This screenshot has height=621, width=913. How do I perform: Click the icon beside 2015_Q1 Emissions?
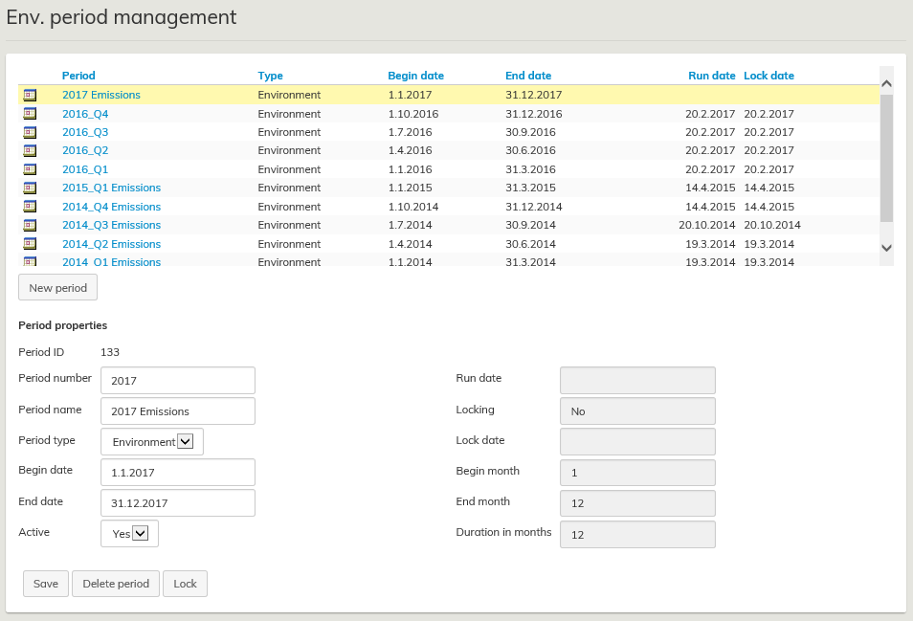pos(30,188)
